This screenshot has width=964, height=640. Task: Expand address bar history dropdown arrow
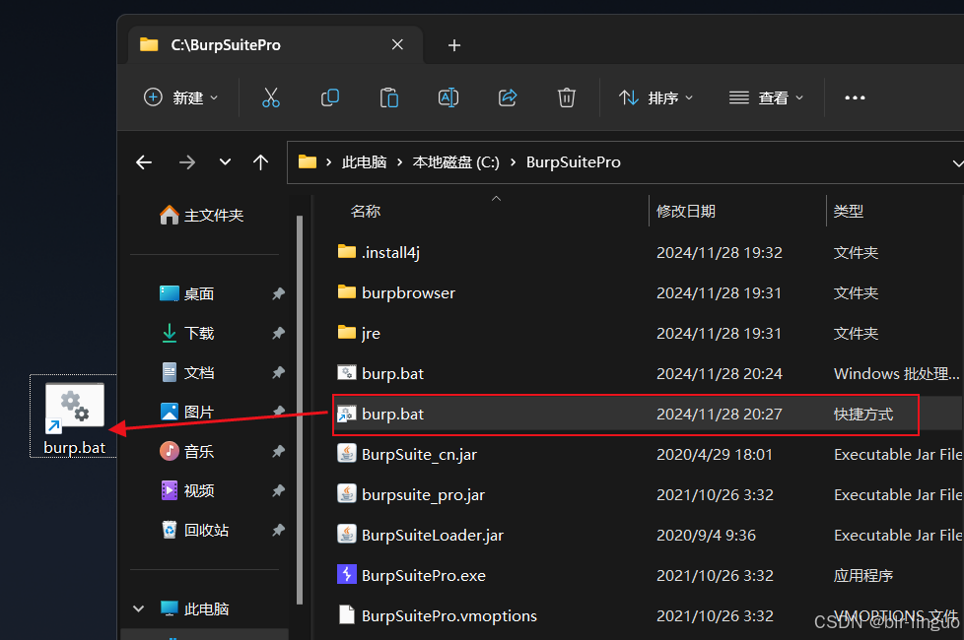coord(957,163)
